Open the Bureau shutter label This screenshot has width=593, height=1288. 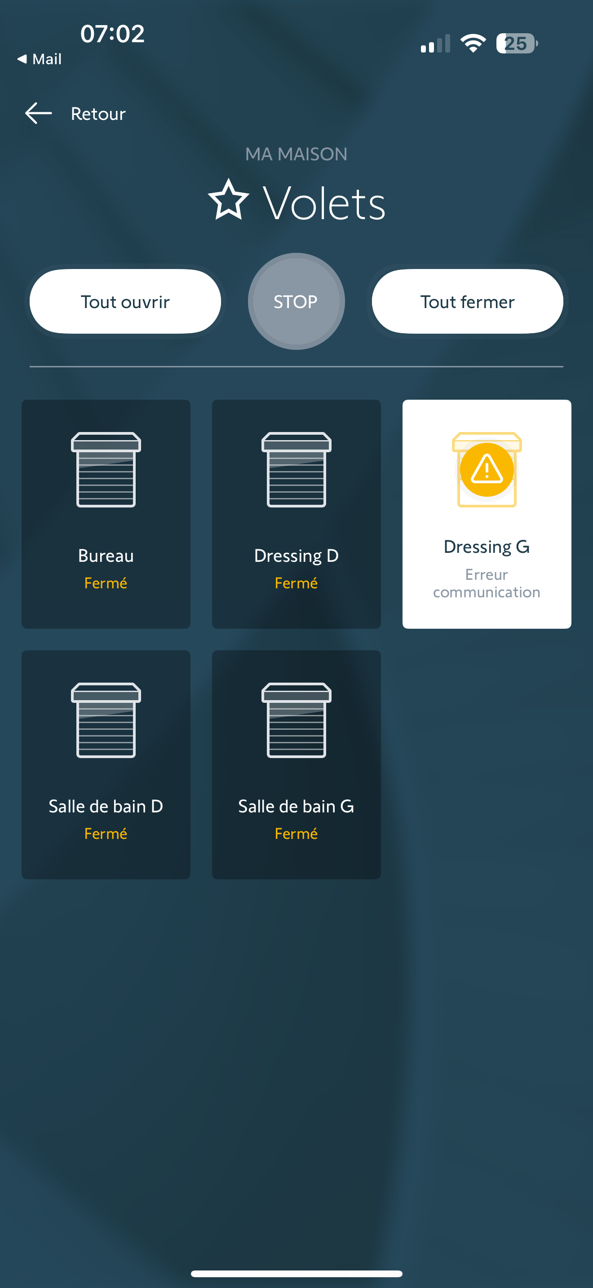106,556
